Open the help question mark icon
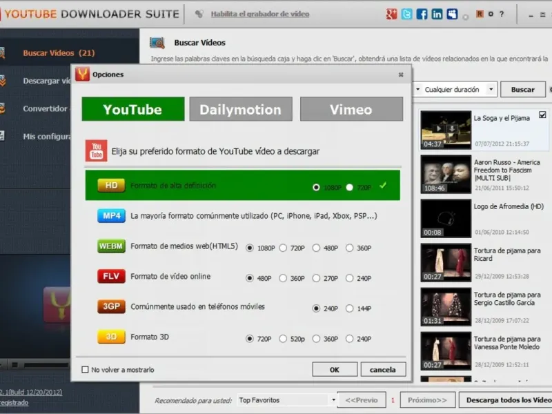552x414 pixels. [502, 14]
